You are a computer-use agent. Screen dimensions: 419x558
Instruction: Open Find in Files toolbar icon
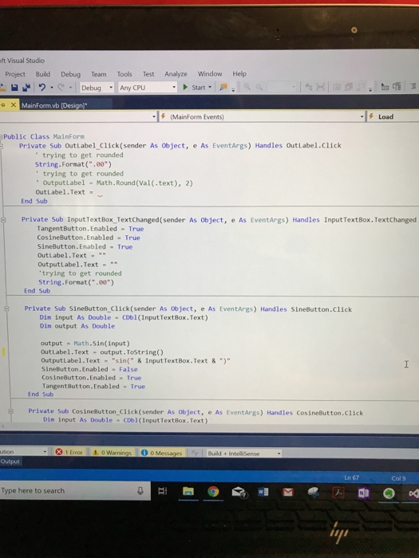point(223,87)
